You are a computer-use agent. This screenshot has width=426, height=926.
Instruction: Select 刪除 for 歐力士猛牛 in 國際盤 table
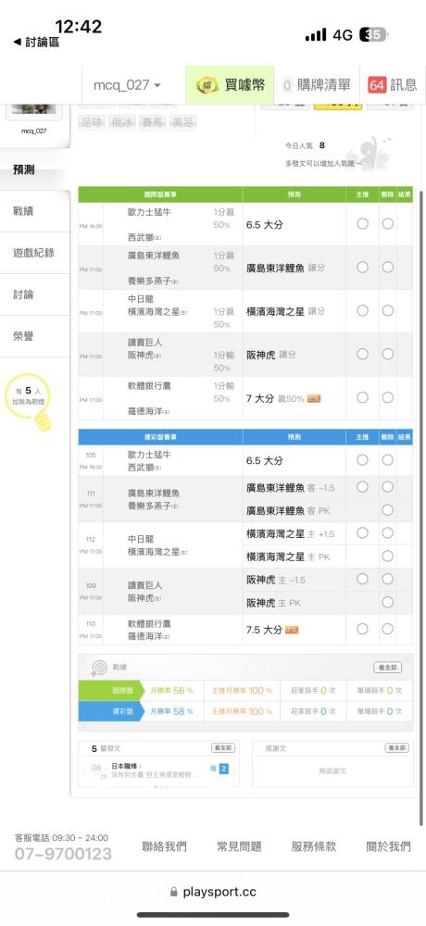tap(388, 224)
